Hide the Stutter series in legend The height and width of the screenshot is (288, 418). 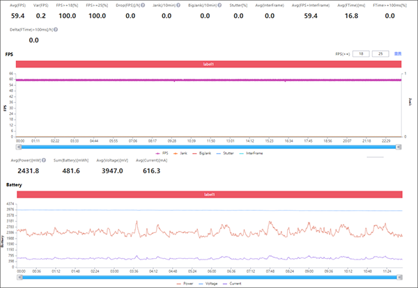pyautogui.click(x=225, y=152)
